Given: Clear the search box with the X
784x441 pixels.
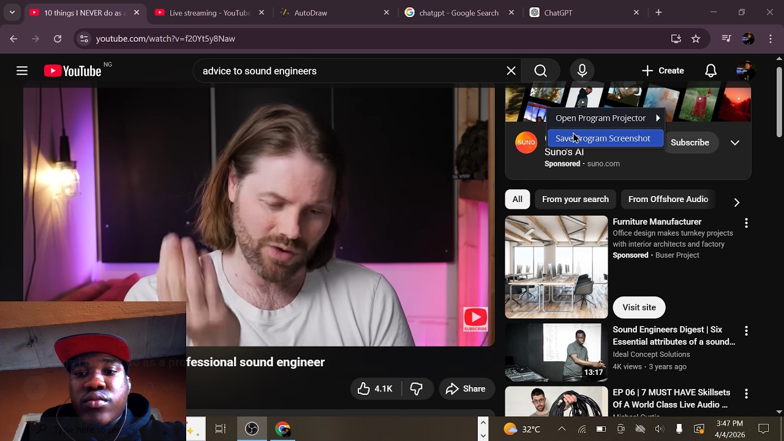Looking at the screenshot, I should pyautogui.click(x=511, y=71).
